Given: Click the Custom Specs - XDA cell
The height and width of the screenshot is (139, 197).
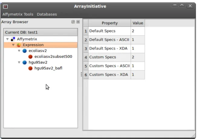Looking at the screenshot, I should pyautogui.click(x=110, y=75).
